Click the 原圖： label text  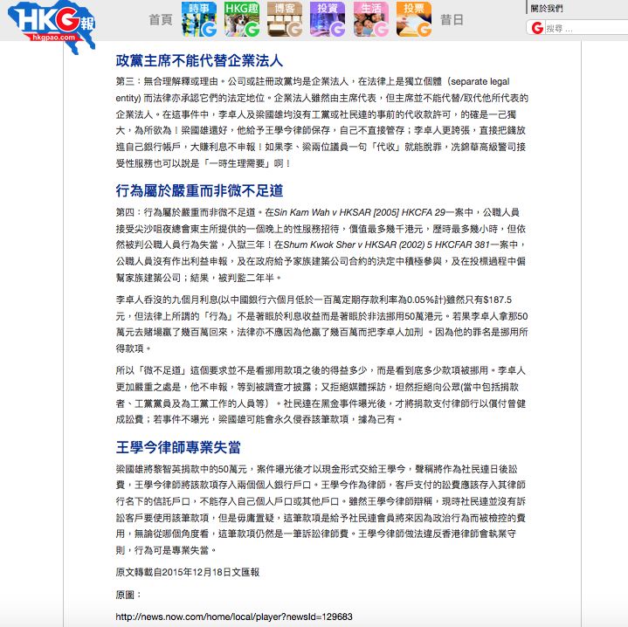[x=128, y=594]
